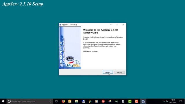Click the AppServ title bar icon
185x104 pixels.
(60, 25)
